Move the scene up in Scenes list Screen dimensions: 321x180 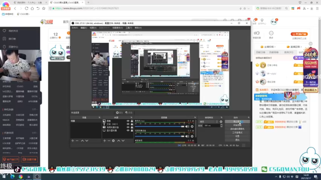click(82, 141)
